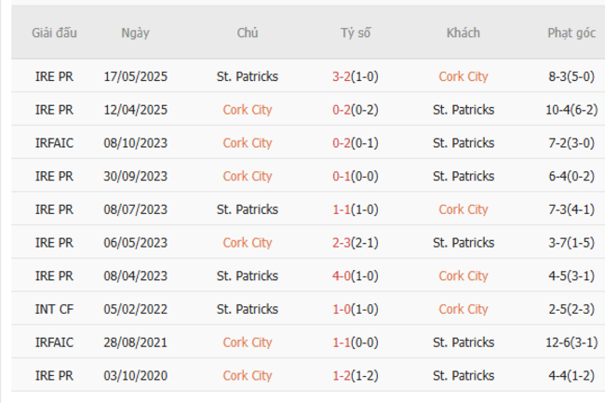Screen dimensions: 605x403
Task: Click the "Phạt góc" column header
Action: [x=571, y=33]
